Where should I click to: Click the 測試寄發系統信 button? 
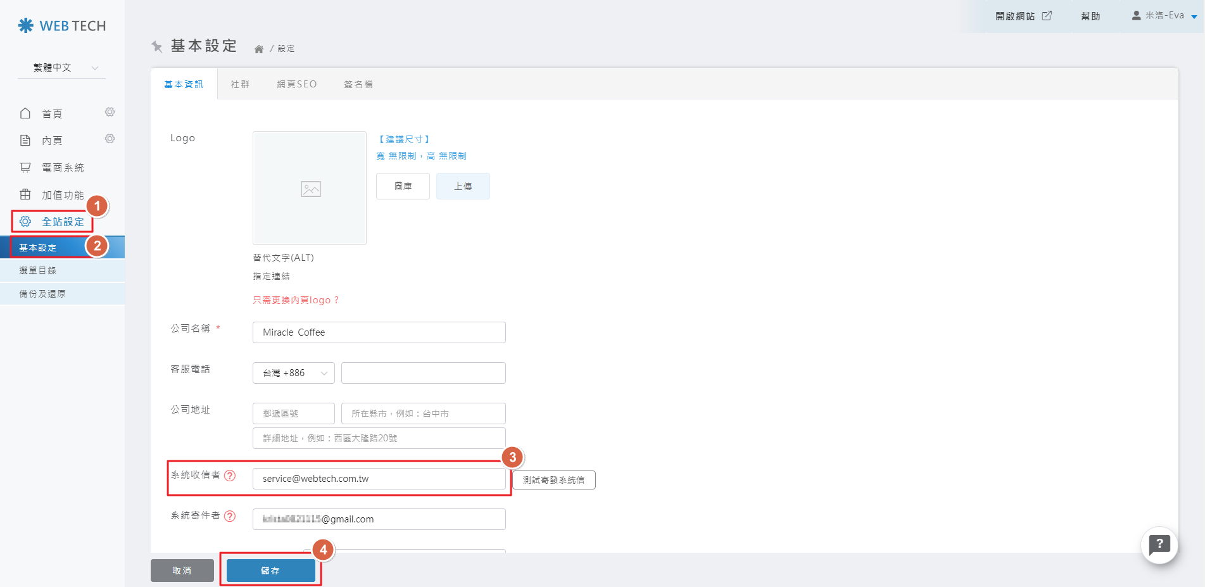[553, 480]
